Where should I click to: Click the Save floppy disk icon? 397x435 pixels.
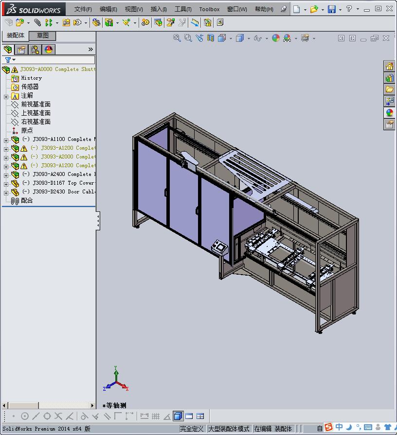tap(331, 9)
